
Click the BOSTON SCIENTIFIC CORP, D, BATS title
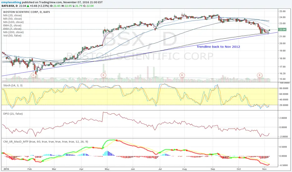click(27, 12)
